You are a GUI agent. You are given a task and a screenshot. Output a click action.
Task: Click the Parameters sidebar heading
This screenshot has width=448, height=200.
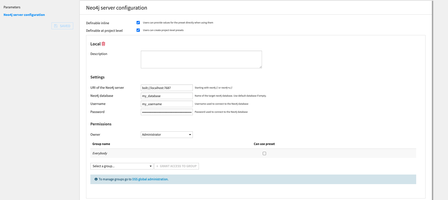[x=12, y=7]
